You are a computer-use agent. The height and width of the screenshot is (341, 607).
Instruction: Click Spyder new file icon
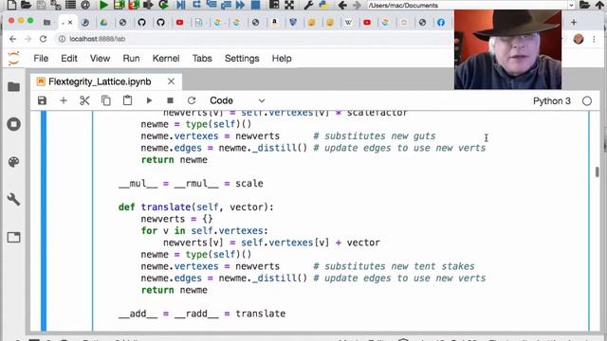(12, 5)
